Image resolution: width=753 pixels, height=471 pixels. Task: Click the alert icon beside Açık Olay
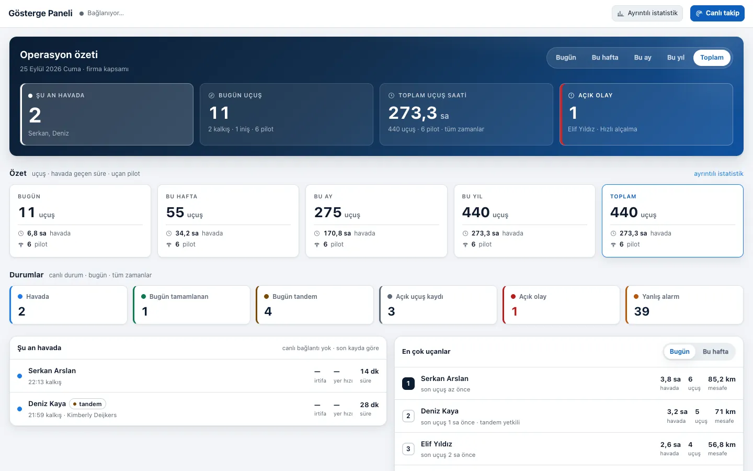pos(571,96)
